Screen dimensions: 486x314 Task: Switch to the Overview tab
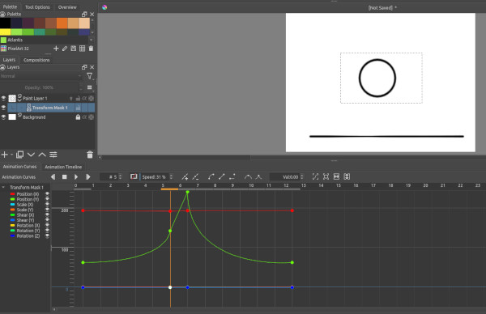[x=67, y=6]
